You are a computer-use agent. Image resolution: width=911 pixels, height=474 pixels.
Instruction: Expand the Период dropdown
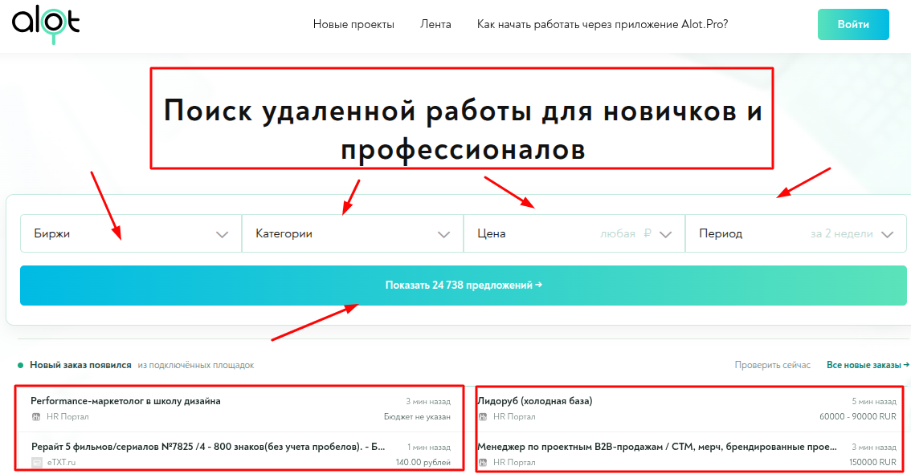(x=796, y=233)
